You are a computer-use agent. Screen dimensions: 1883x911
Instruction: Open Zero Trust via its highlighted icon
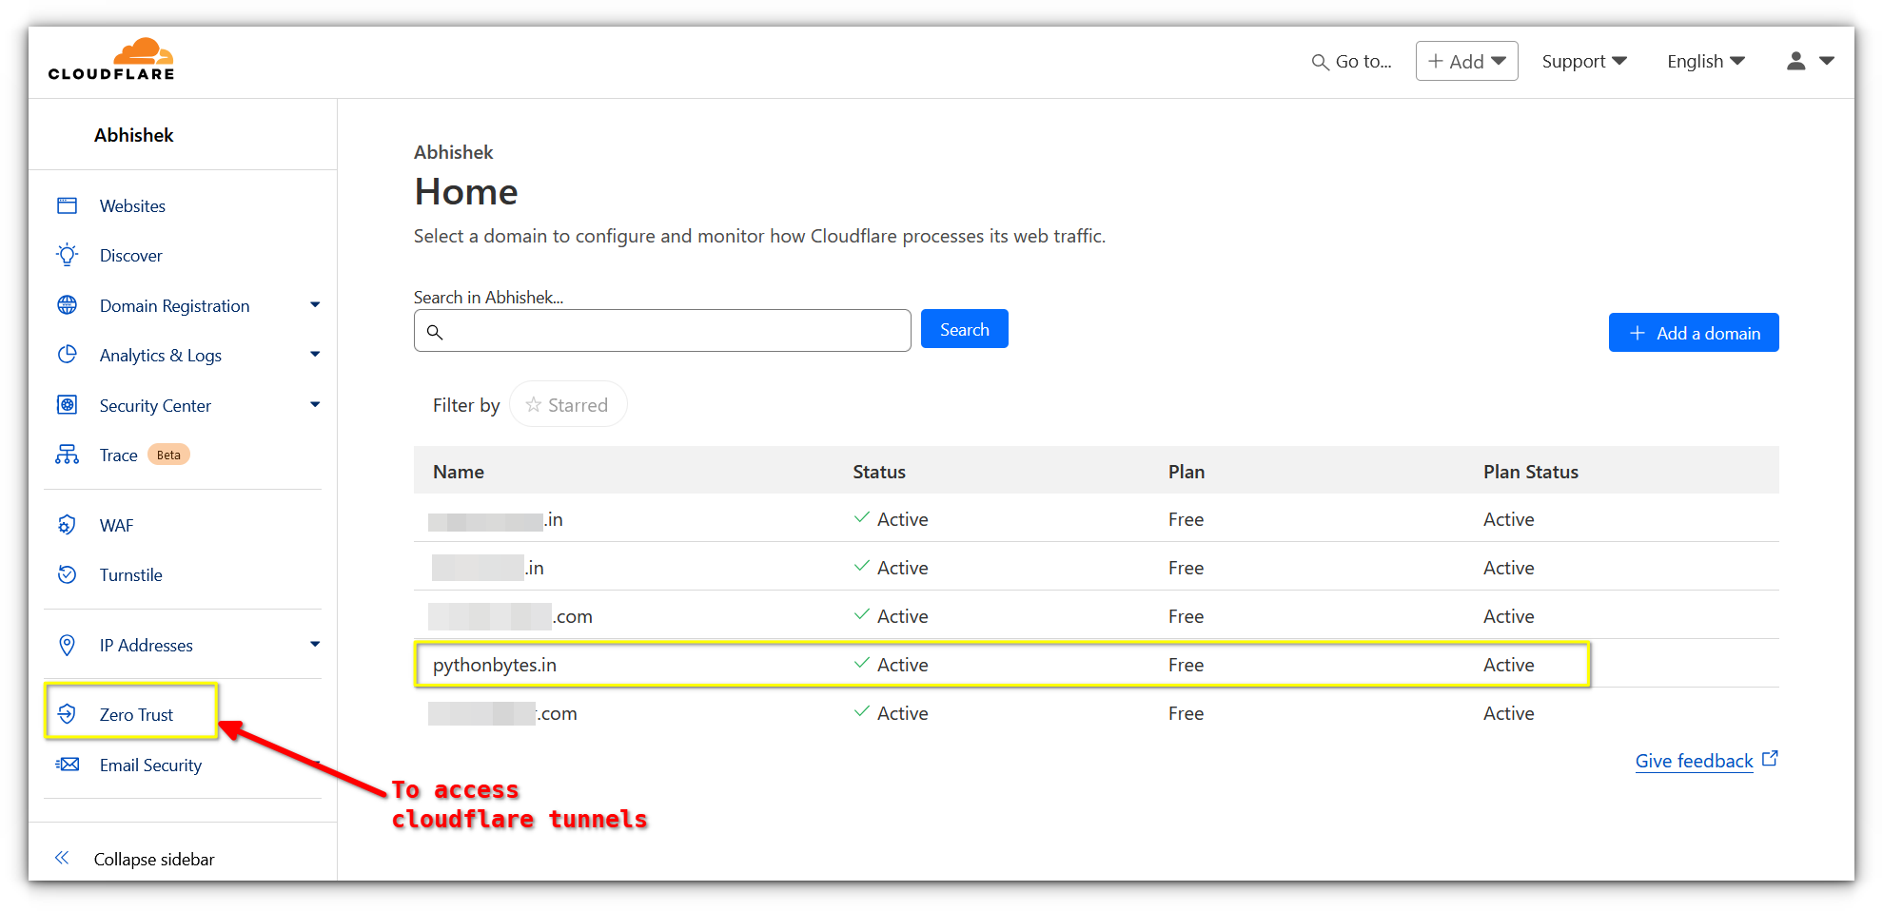(x=67, y=713)
